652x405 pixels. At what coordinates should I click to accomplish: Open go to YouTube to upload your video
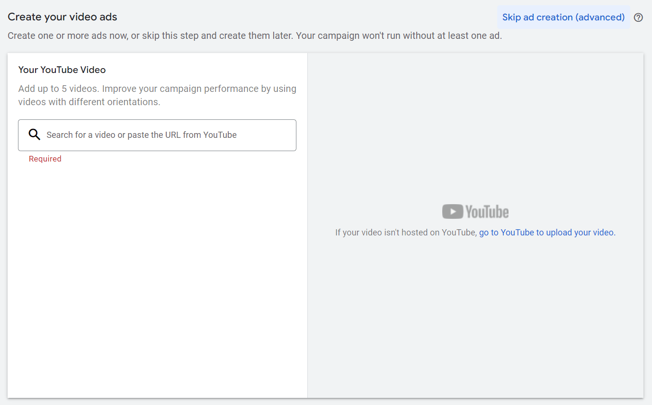[x=547, y=232]
